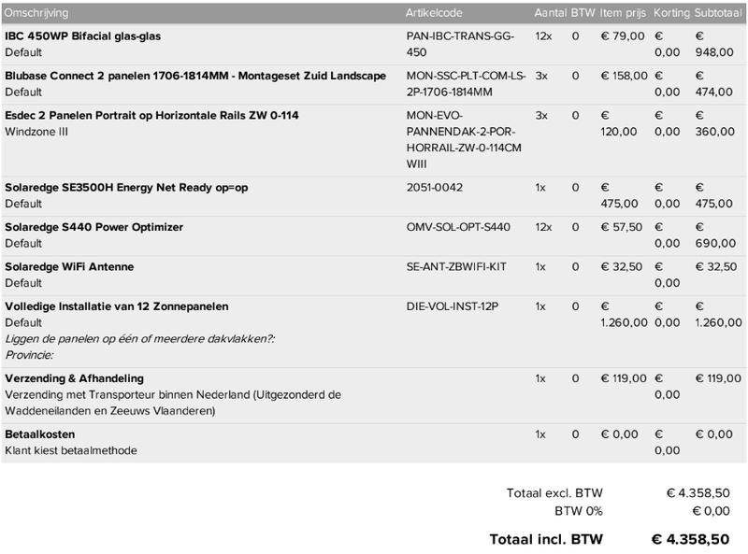Select the Solaredge WiFi Antenne item

[69, 267]
